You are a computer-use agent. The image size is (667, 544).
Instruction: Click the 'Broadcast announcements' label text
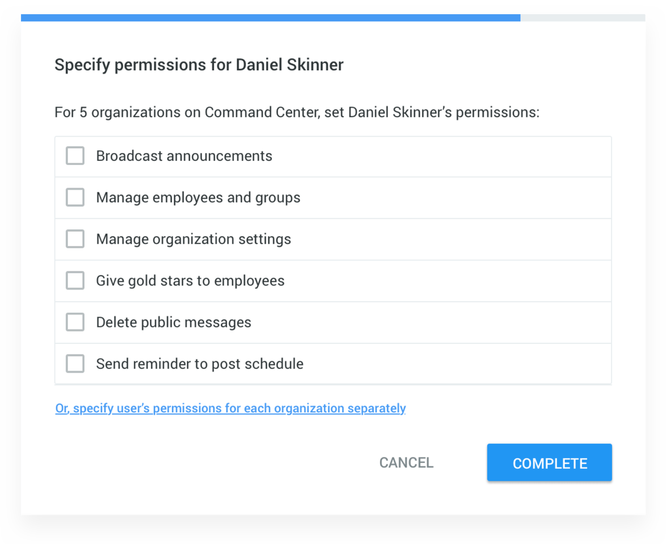[184, 156]
